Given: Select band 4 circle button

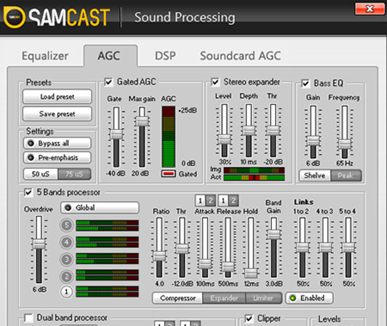Looking at the screenshot, I should click(x=67, y=242).
